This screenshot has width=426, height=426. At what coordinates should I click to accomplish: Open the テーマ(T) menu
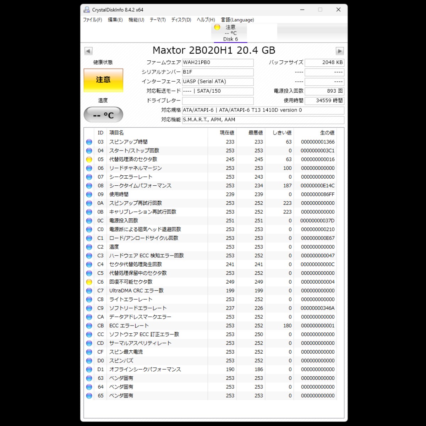coord(158,20)
